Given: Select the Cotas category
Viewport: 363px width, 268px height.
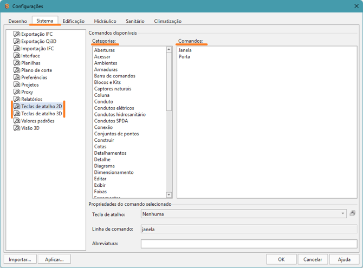Looking at the screenshot, I should pyautogui.click(x=100, y=147).
